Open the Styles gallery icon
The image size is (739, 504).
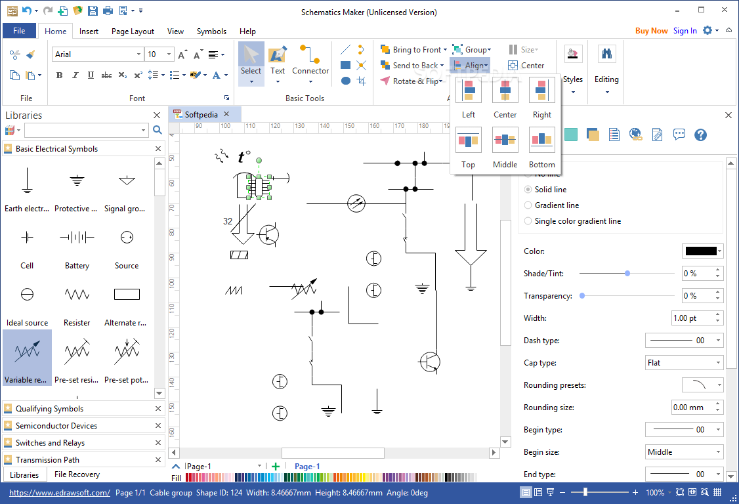pos(573,54)
